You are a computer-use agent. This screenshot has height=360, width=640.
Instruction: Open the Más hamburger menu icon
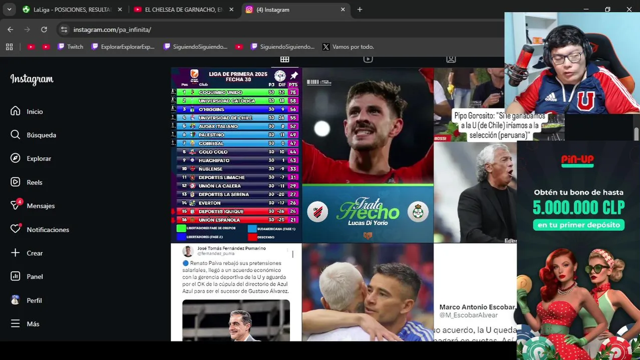pos(16,323)
